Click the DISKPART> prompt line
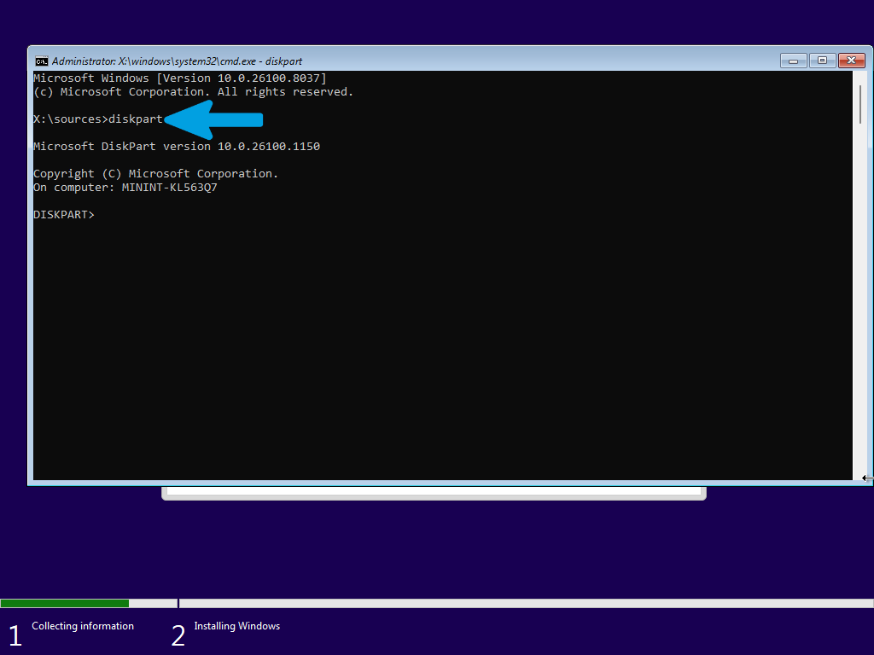This screenshot has width=874, height=655. tap(63, 214)
